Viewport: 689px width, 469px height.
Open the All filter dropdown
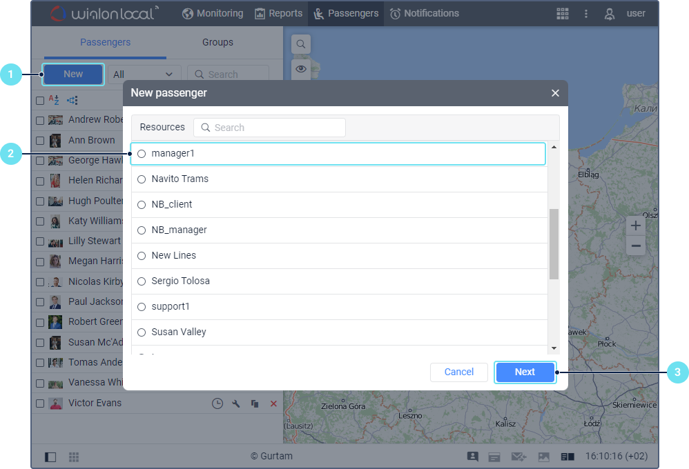click(x=144, y=74)
